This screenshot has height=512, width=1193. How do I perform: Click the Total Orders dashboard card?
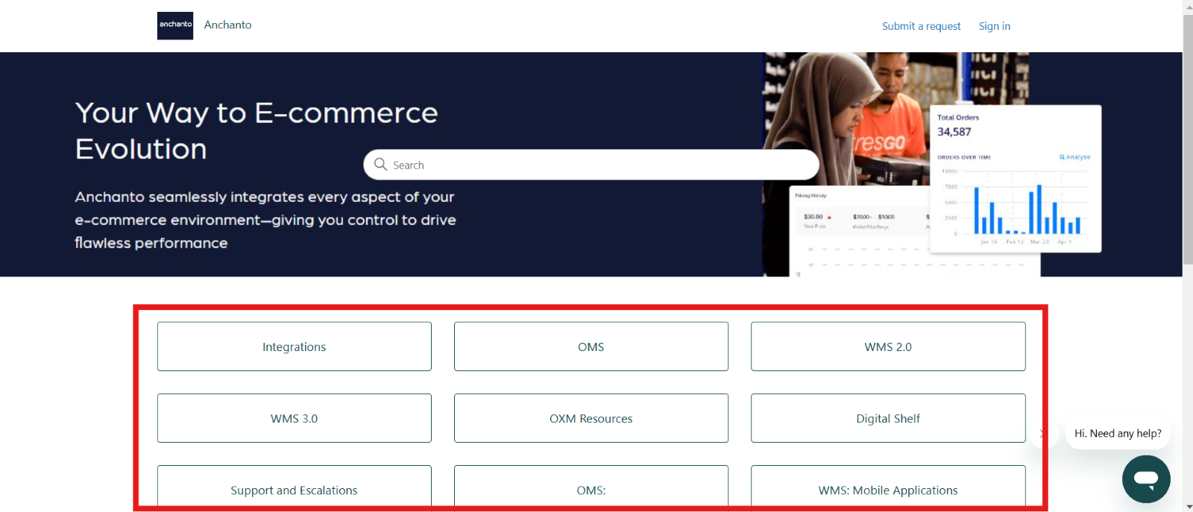1016,179
